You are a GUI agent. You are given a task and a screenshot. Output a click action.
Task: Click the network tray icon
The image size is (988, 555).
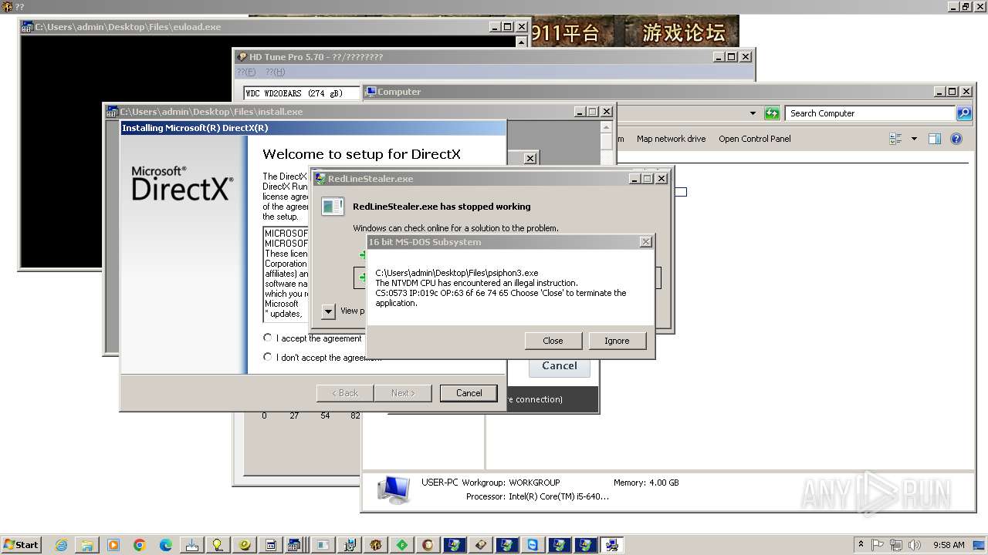tap(896, 545)
